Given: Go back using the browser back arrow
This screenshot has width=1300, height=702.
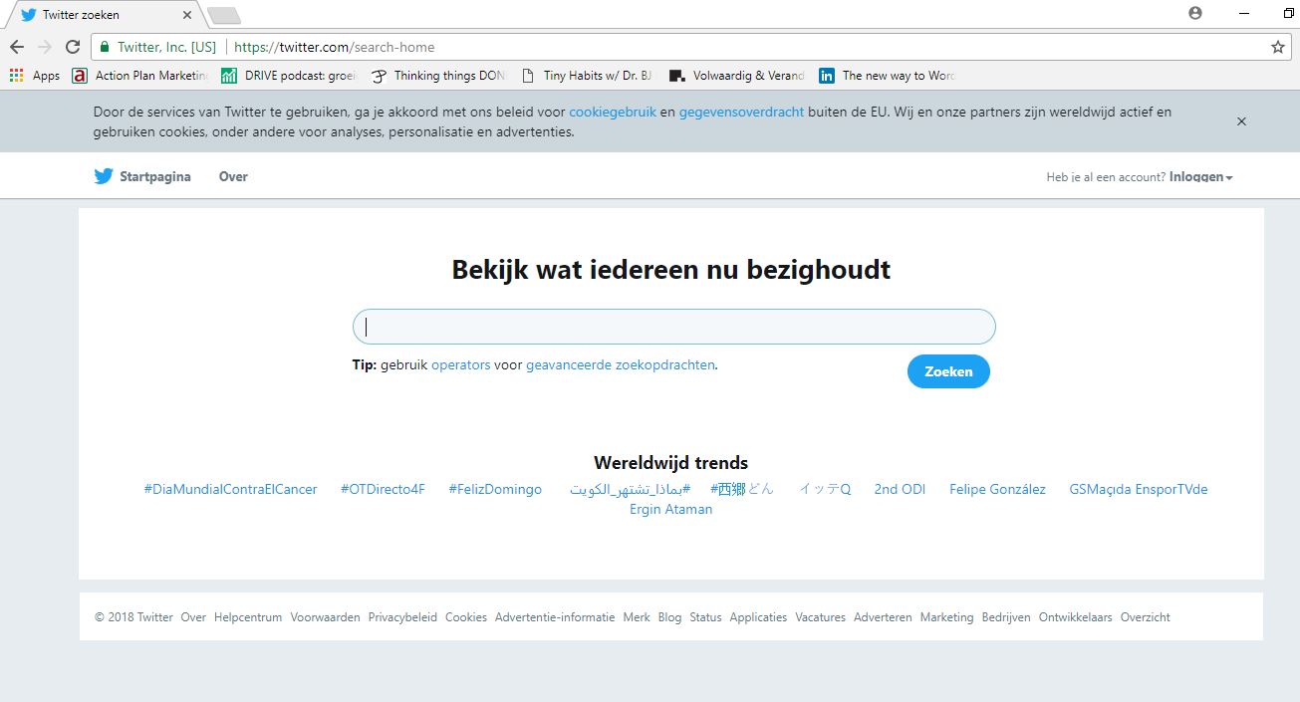Looking at the screenshot, I should pyautogui.click(x=17, y=47).
